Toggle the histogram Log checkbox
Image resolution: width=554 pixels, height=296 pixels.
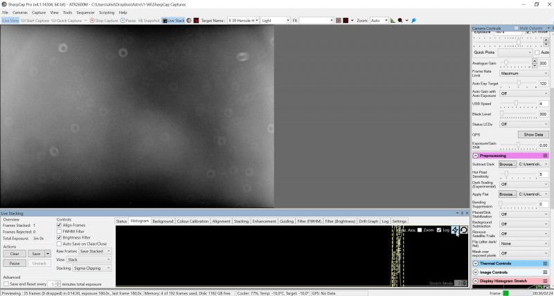[439, 230]
